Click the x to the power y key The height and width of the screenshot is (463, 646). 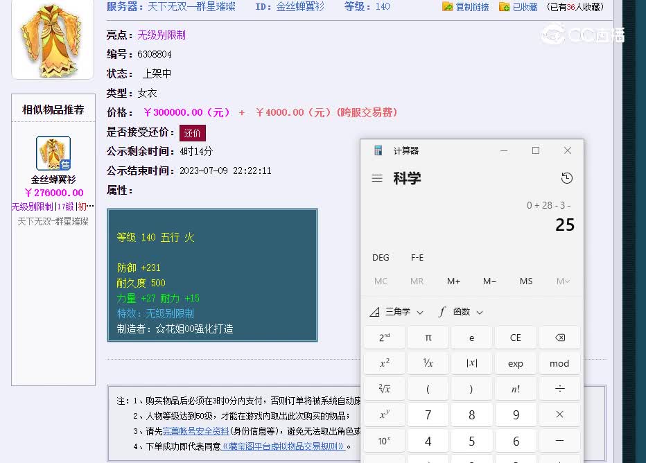[x=385, y=414]
